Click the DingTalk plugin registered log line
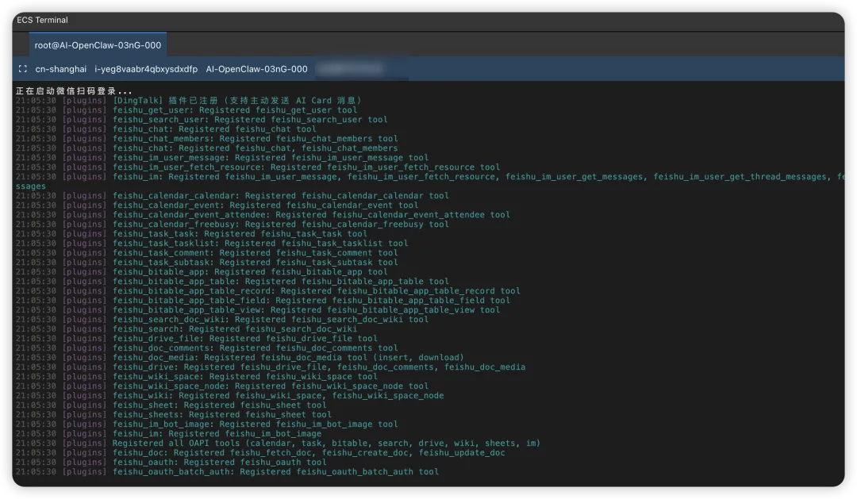The width and height of the screenshot is (857, 499). [189, 101]
